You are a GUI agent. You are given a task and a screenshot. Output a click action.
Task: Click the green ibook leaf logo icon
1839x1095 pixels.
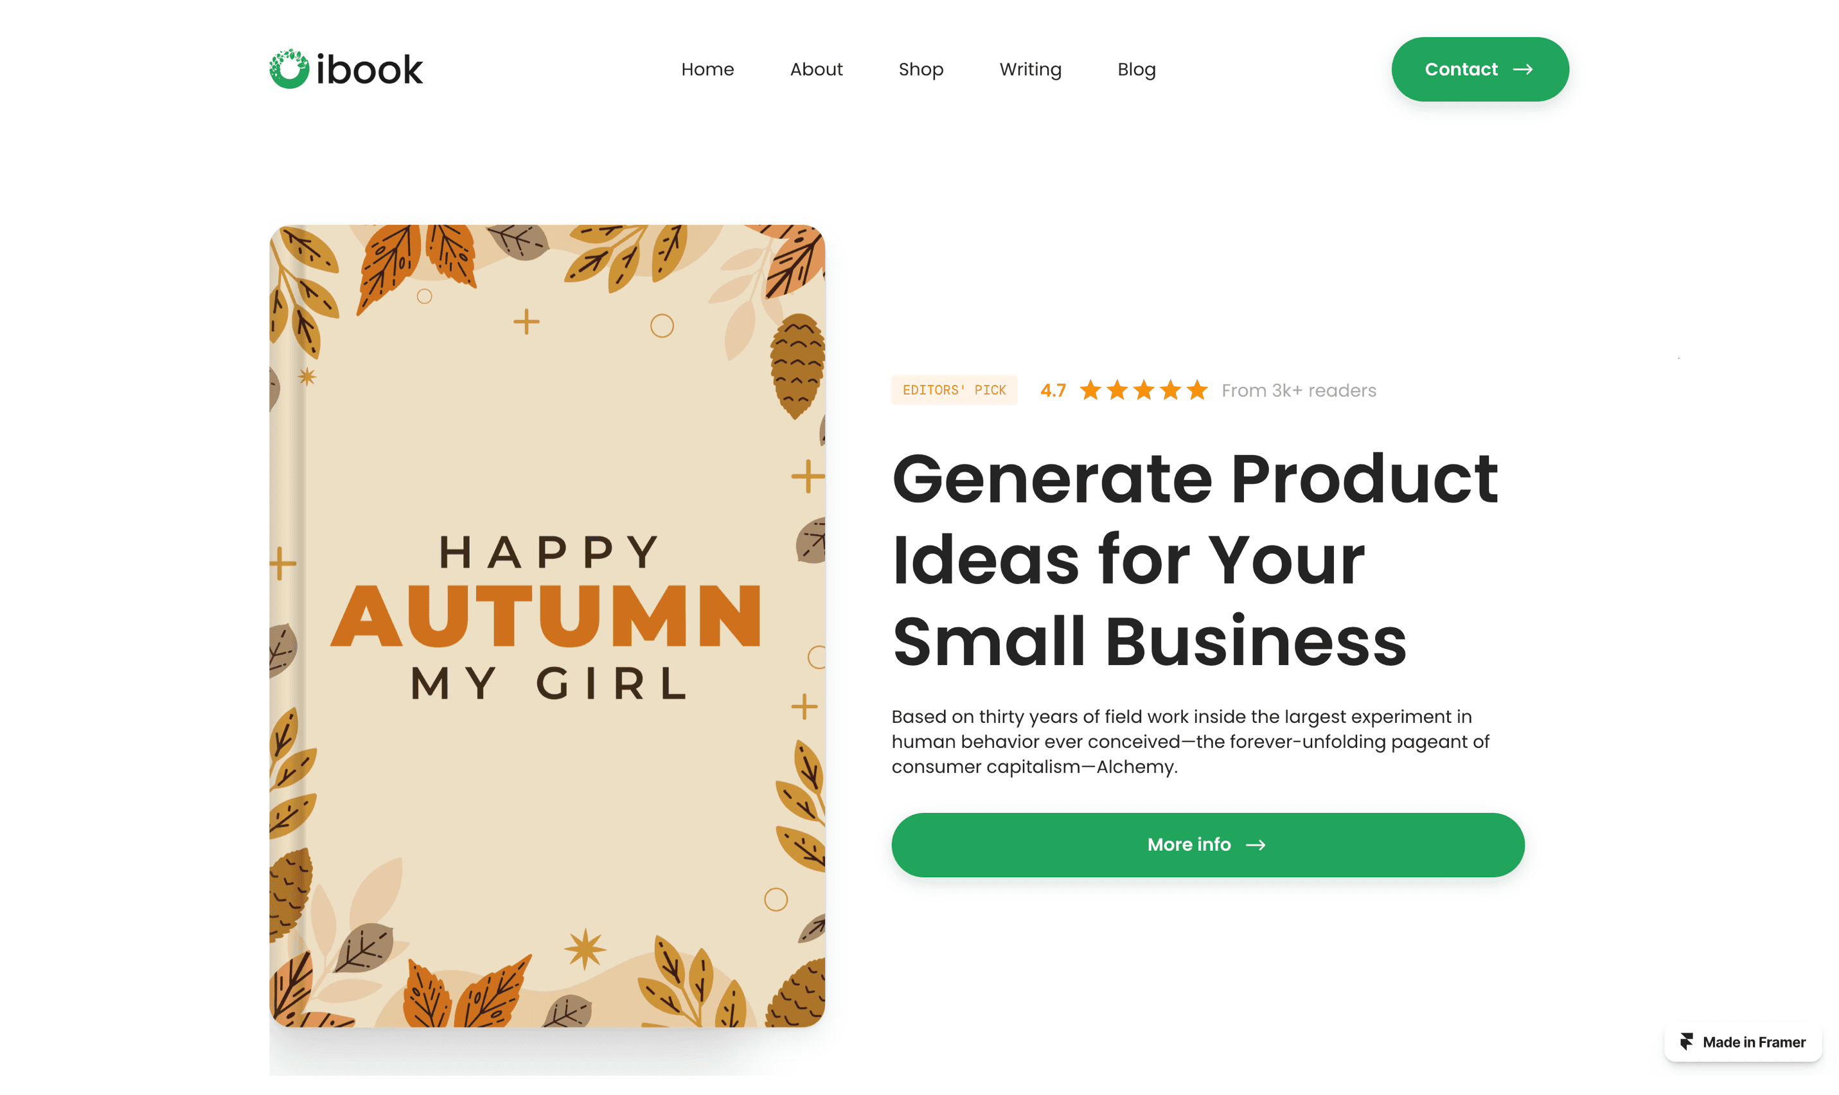pos(289,69)
